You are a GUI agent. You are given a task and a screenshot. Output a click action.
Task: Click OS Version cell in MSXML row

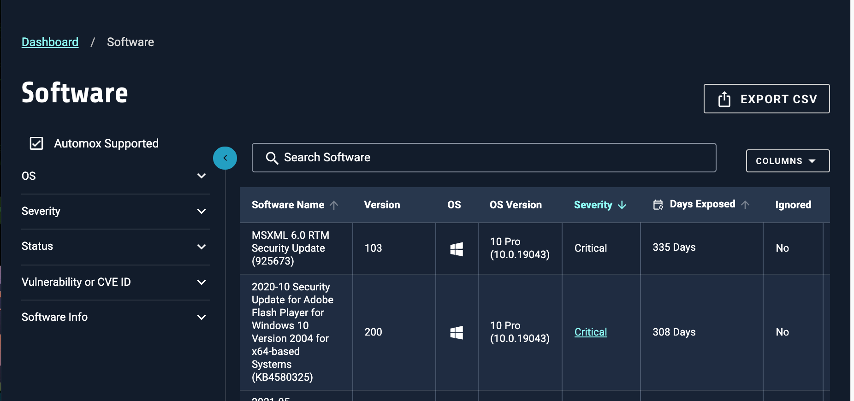520,248
